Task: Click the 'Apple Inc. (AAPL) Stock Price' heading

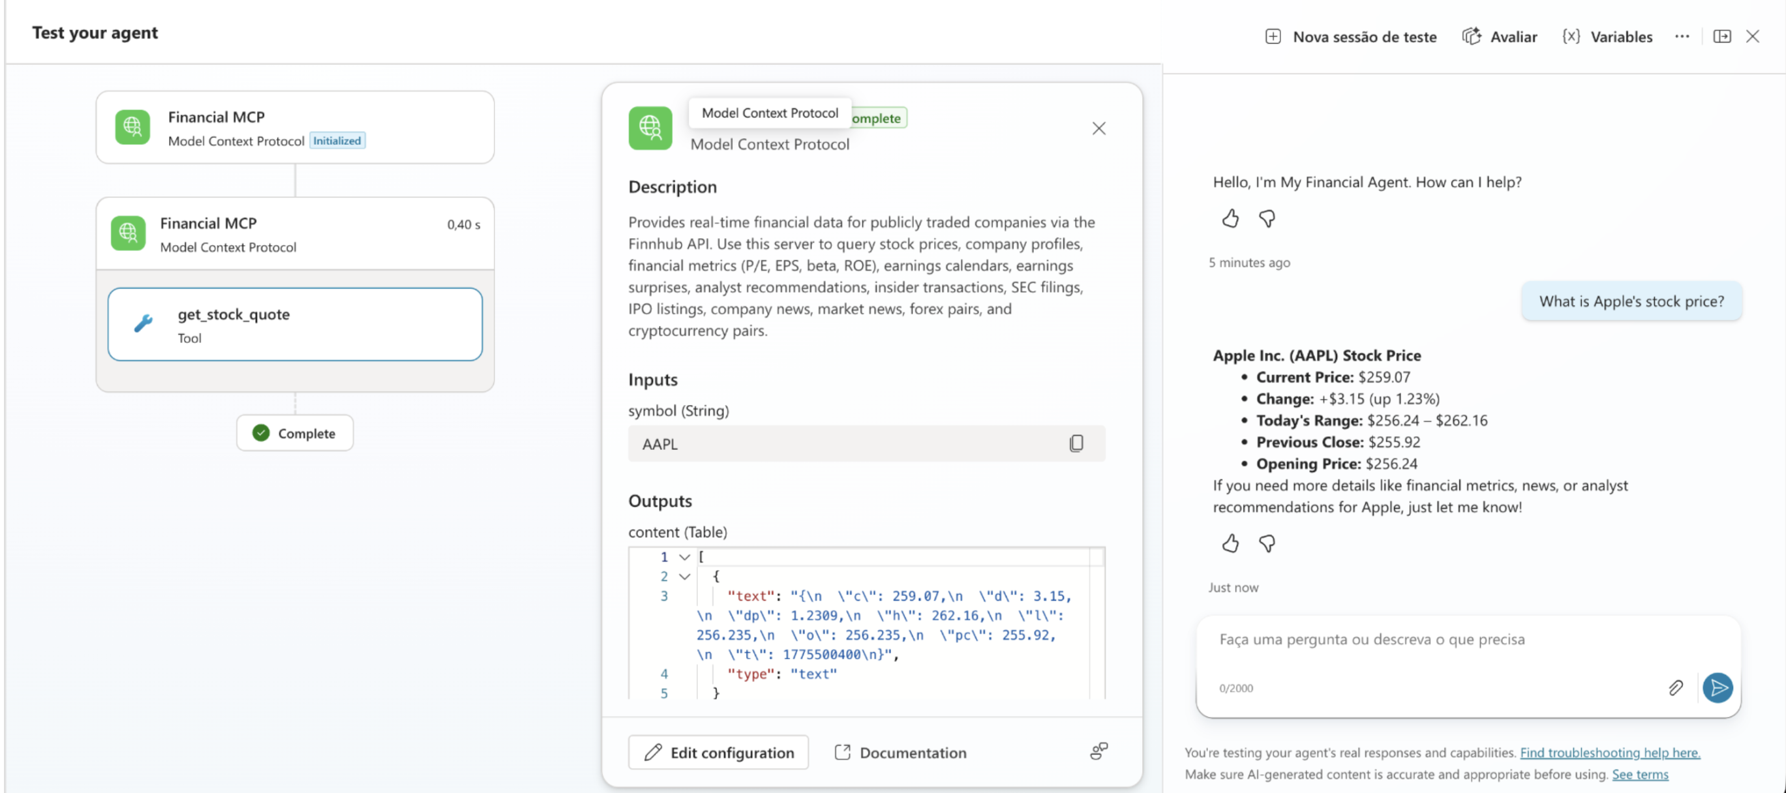Action: click(1316, 355)
